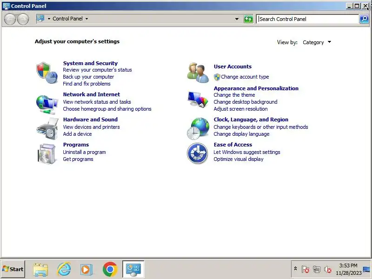Click the muted volume tray icon
The width and height of the screenshot is (372, 279).
pos(328,269)
